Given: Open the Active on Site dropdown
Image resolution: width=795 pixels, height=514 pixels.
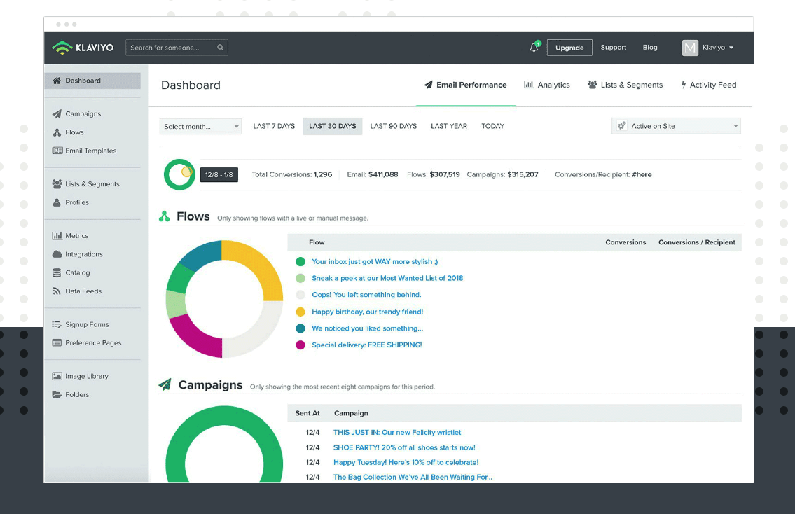Looking at the screenshot, I should [676, 126].
